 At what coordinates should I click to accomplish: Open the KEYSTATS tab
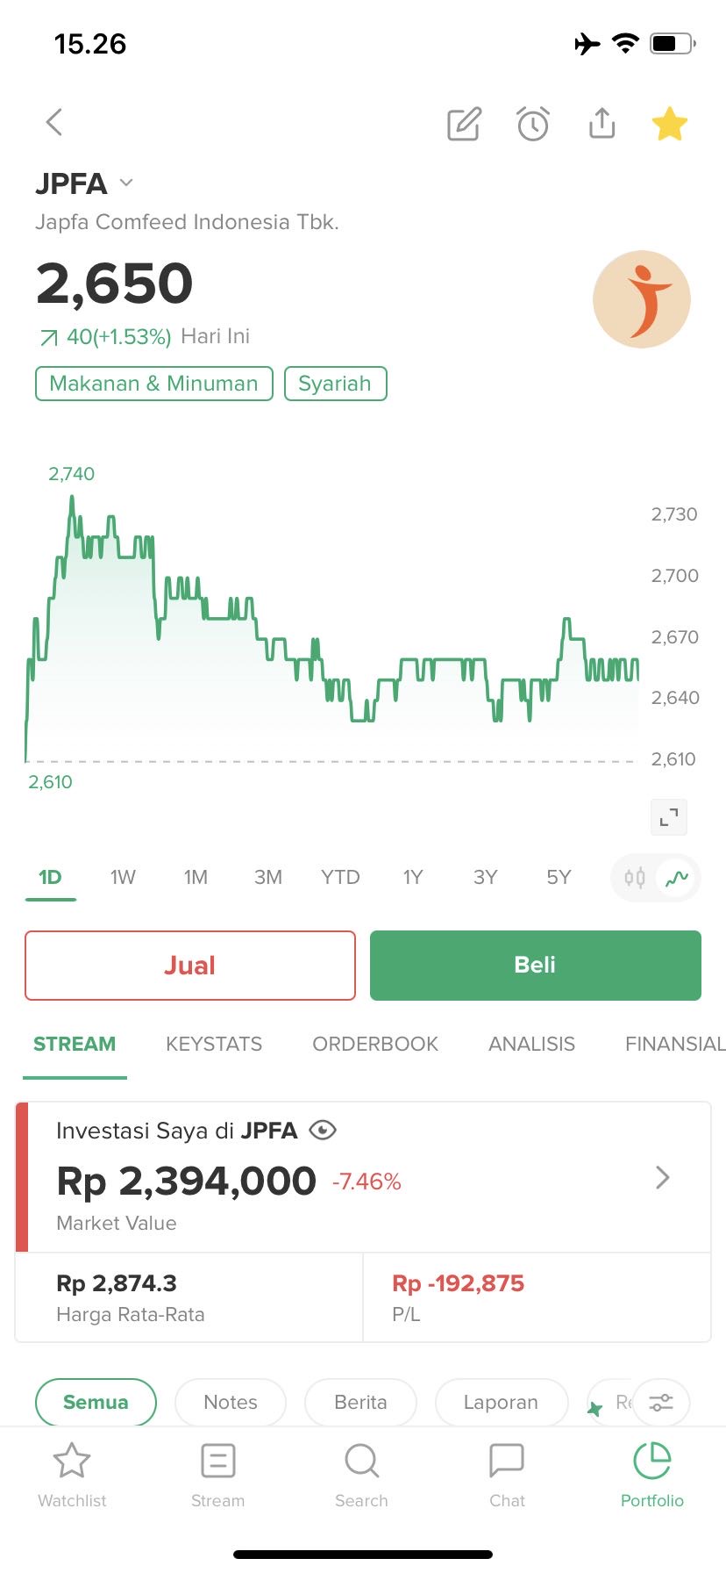coord(214,1044)
